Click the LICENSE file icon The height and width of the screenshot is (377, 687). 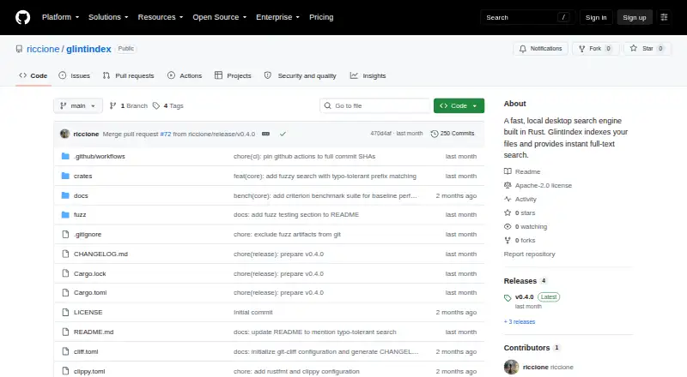click(65, 312)
